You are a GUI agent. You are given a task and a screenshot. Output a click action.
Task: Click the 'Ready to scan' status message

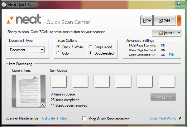[56, 32]
